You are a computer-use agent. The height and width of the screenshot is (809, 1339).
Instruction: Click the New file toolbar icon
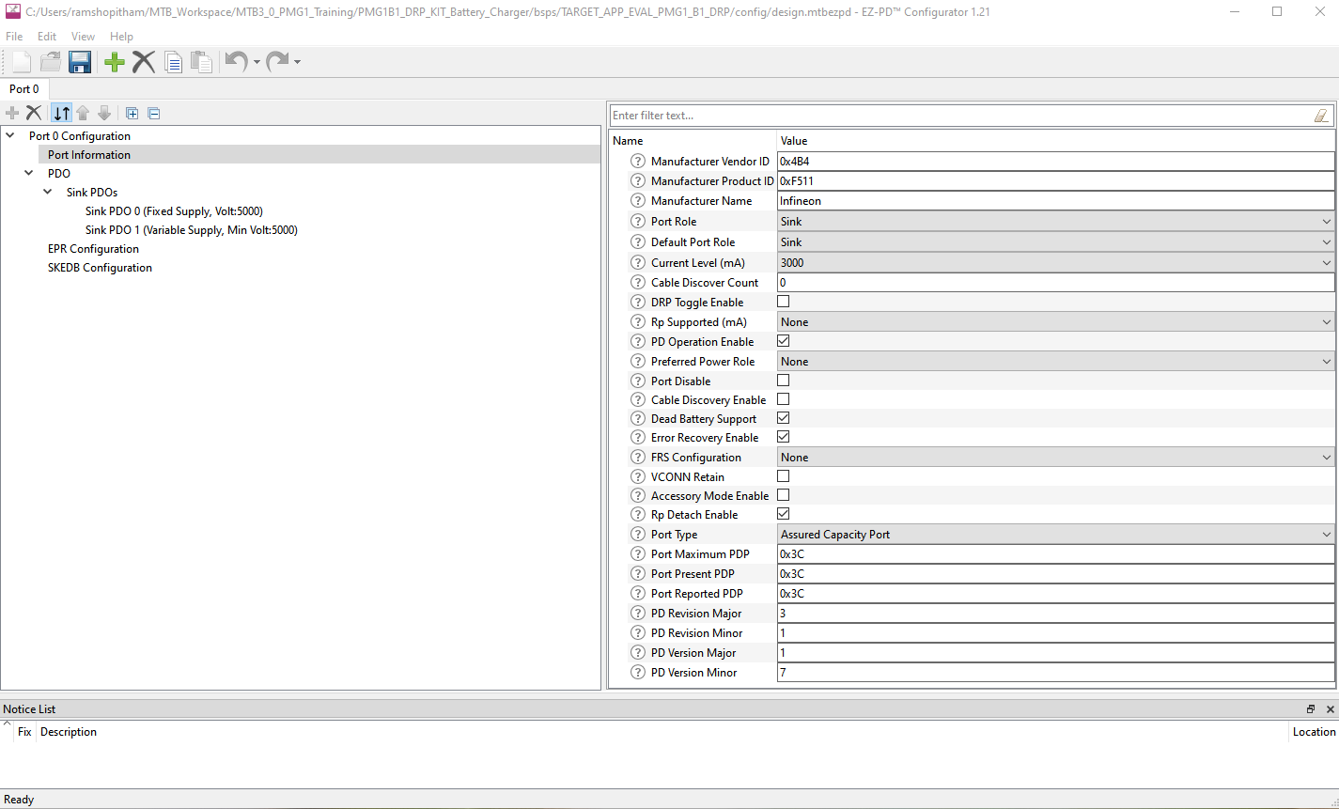click(22, 62)
